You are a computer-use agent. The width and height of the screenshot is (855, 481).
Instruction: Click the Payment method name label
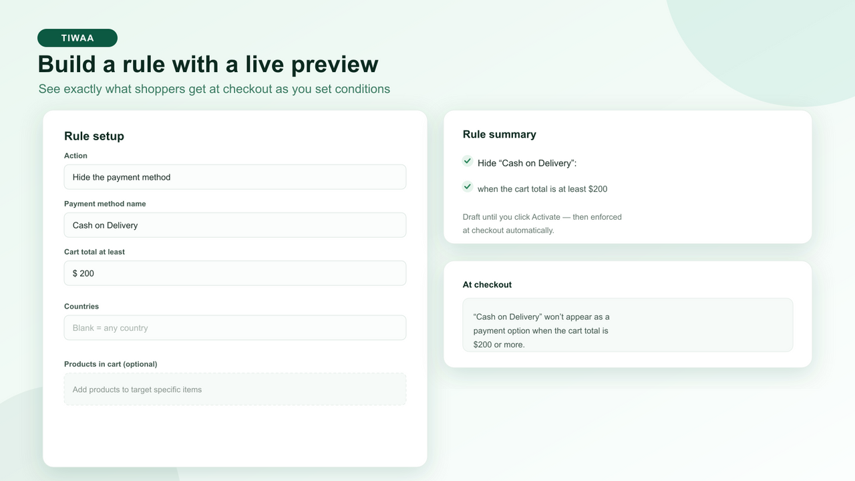(105, 204)
